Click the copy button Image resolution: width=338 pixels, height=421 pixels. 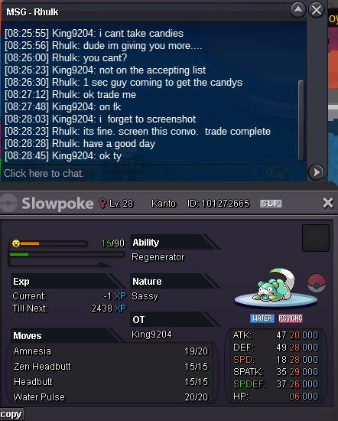pos(11,414)
